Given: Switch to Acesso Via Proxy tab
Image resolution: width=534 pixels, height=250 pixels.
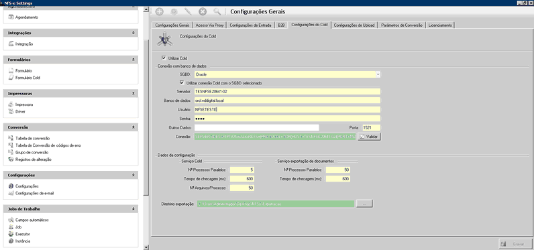Looking at the screenshot, I should 209,25.
